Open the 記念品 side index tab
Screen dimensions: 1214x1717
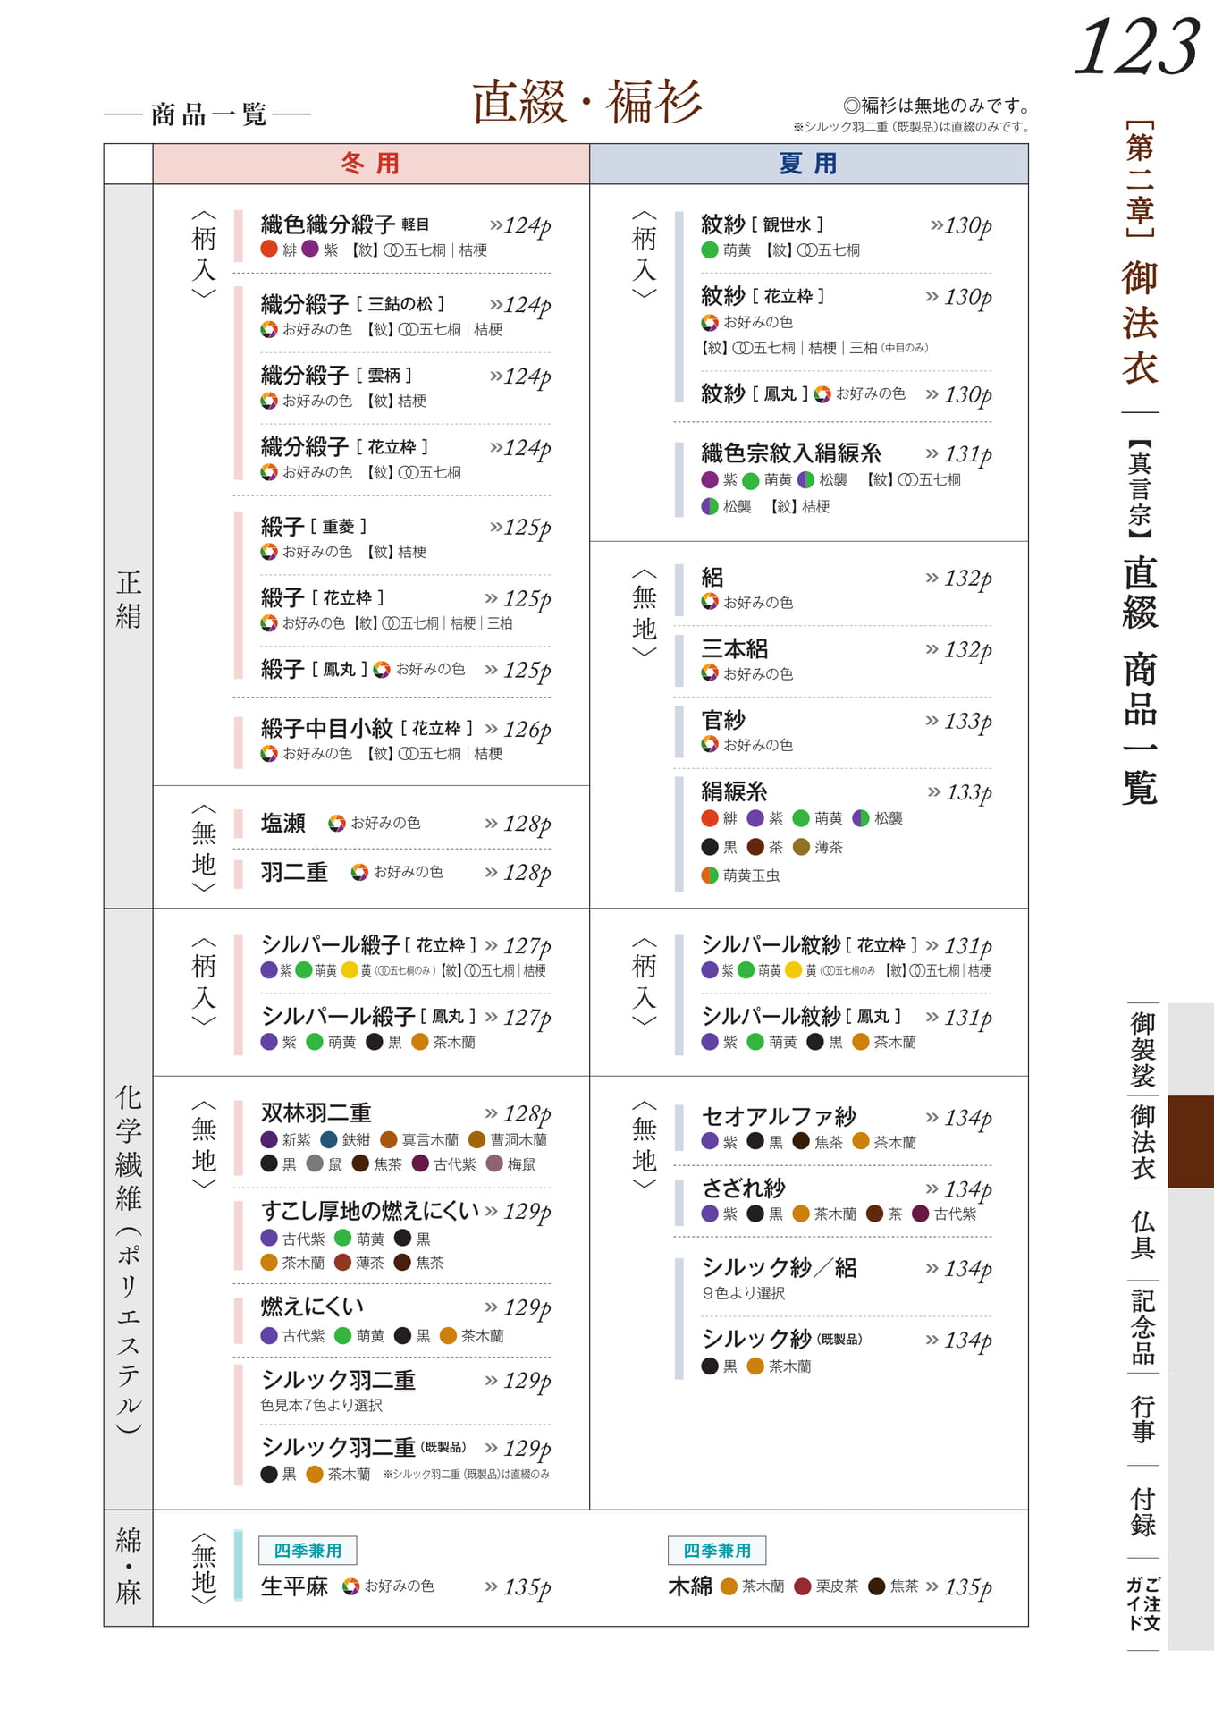tap(1143, 1325)
